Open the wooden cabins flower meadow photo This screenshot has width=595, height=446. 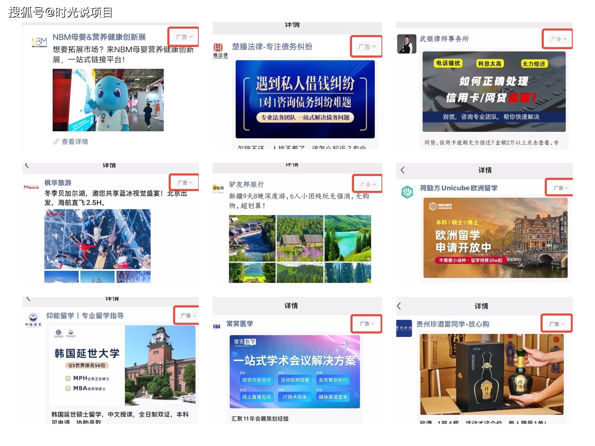300,238
